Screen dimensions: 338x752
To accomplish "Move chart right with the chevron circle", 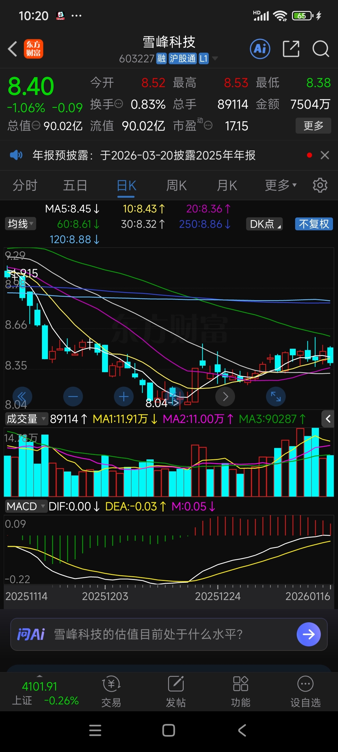I will click(x=225, y=397).
